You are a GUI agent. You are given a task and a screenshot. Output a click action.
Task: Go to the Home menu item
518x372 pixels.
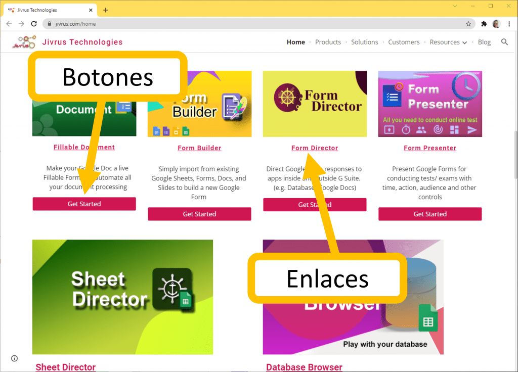coord(295,42)
